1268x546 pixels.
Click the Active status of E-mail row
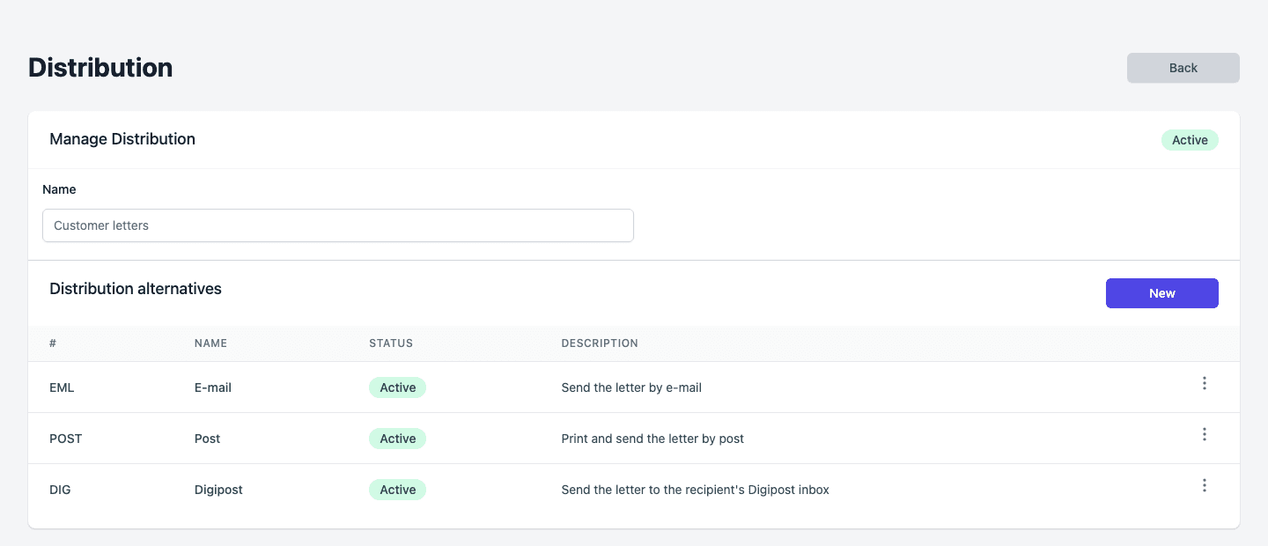point(397,387)
